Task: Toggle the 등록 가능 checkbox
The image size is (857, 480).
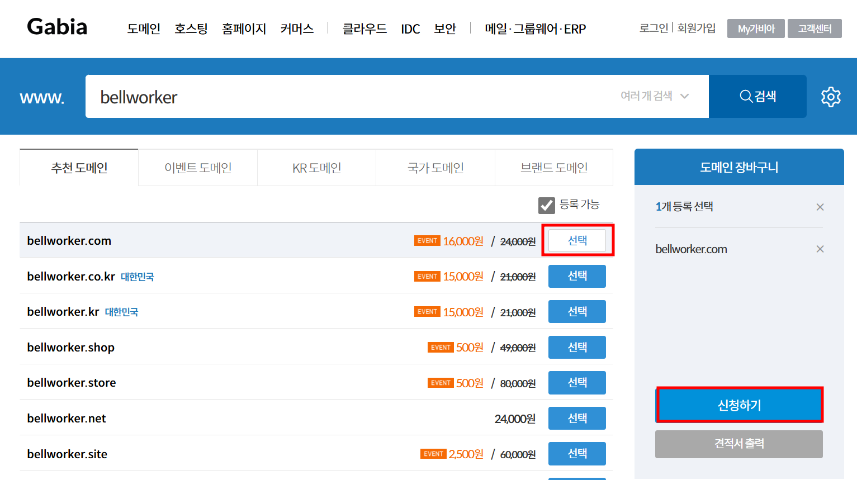Action: (x=546, y=205)
